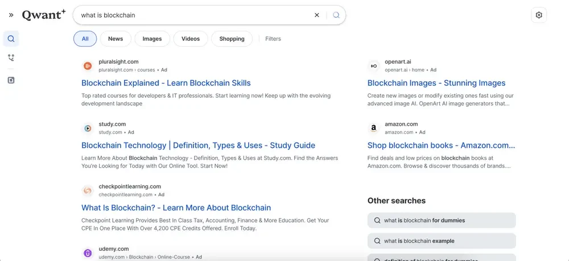Screen dimensions: 569x261
Task: Click 'Checkpoint Learning Provides Best In Class' description
Action: point(205,225)
